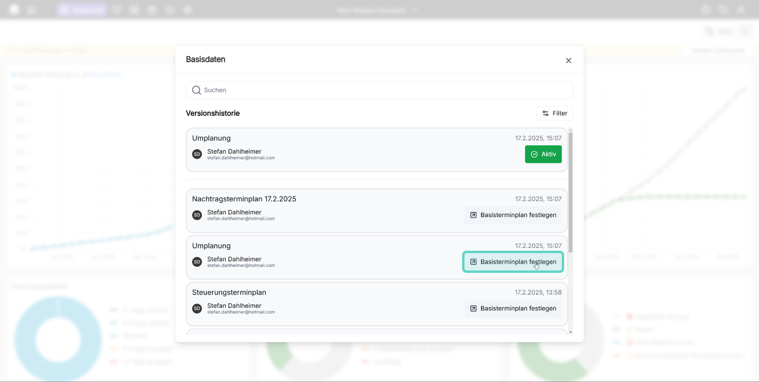
Task: Click the arrow icon in Steuerungsterminplan's baseline button
Action: [473, 308]
